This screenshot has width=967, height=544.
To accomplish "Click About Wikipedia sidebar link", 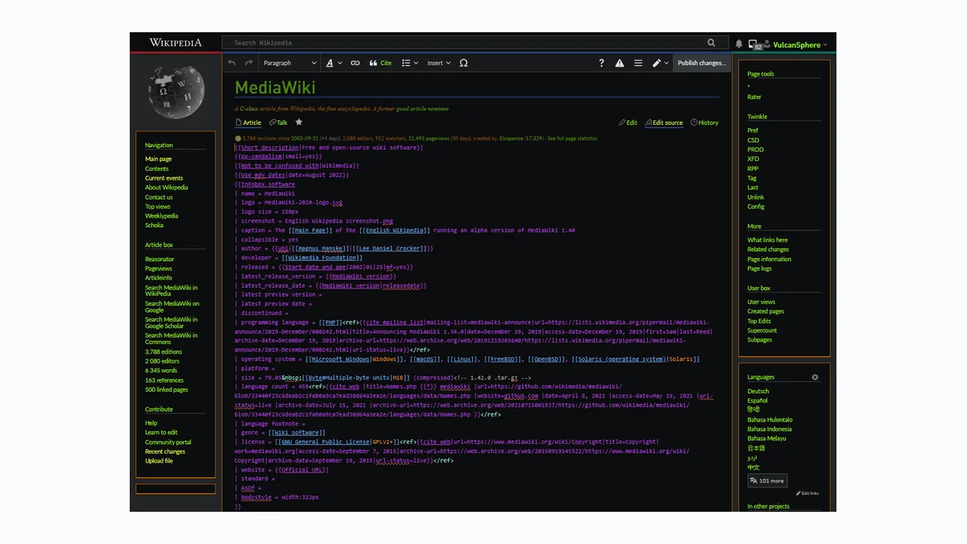I will coord(166,187).
